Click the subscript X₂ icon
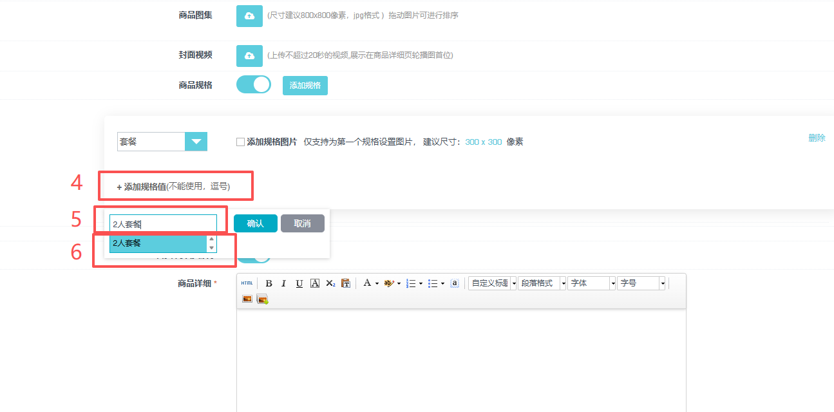The image size is (834, 412). [330, 283]
